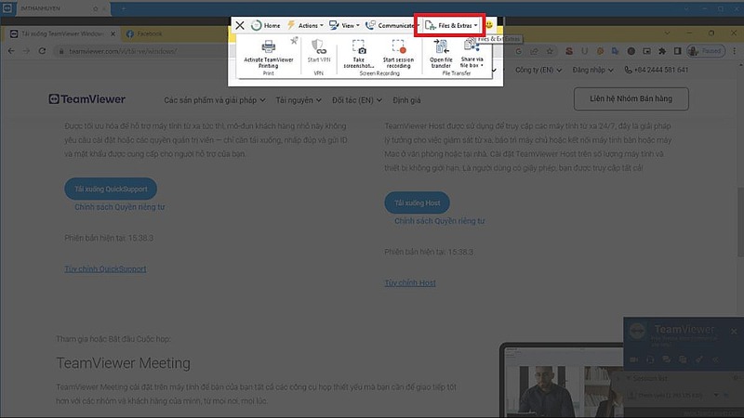Open the Communicate dropdown menu
The width and height of the screenshot is (744, 418).
point(389,25)
